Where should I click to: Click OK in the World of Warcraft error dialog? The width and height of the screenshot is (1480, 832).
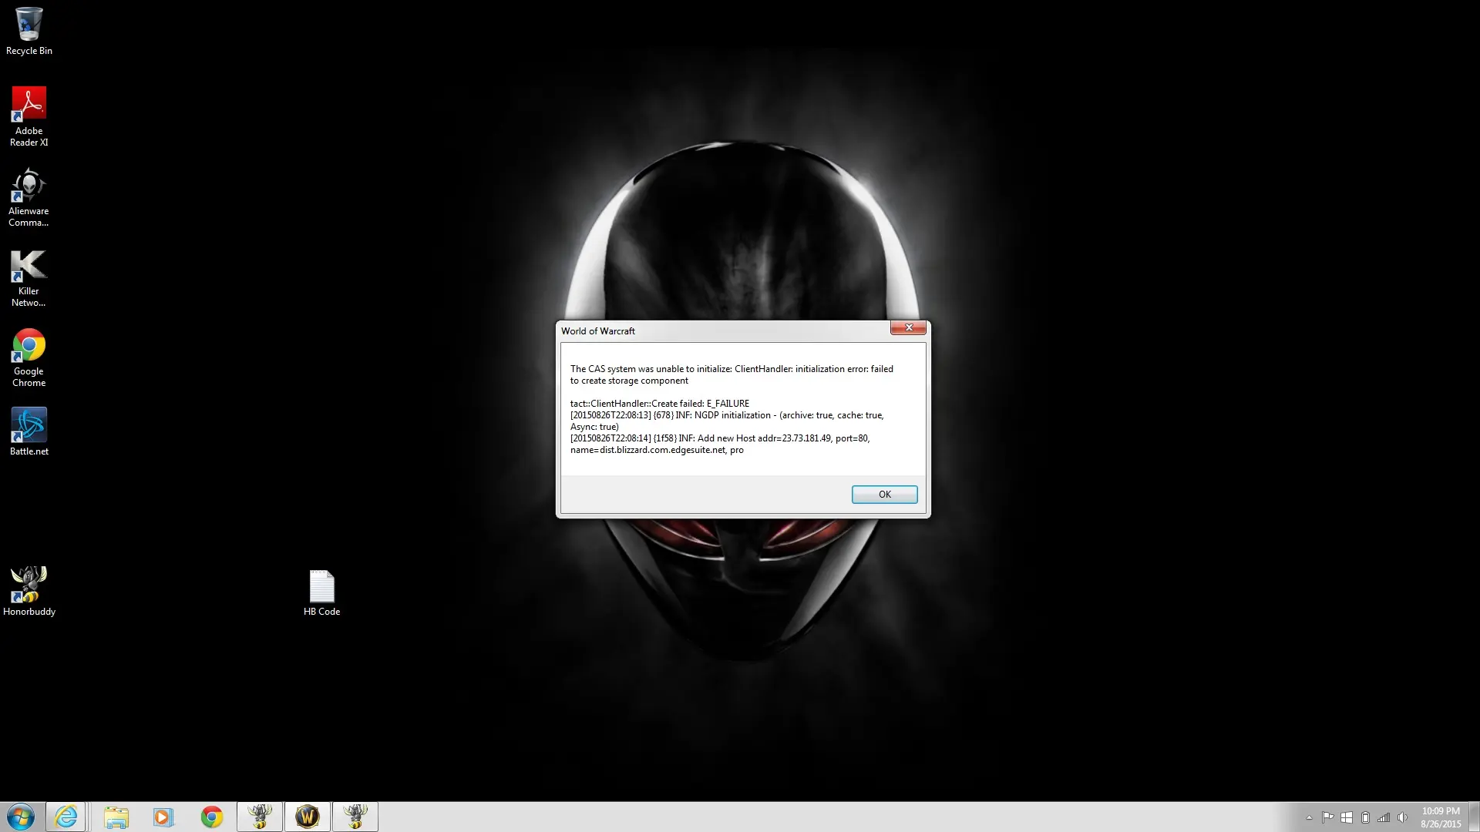coord(884,495)
